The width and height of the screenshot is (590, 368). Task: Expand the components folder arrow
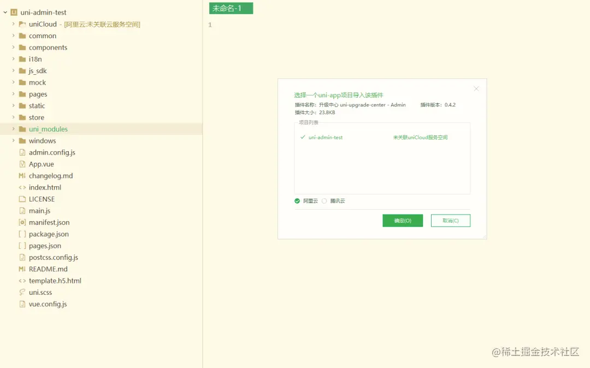(x=13, y=47)
